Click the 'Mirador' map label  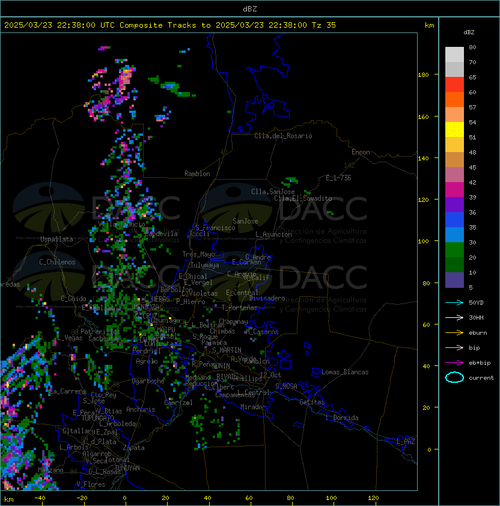(253, 407)
